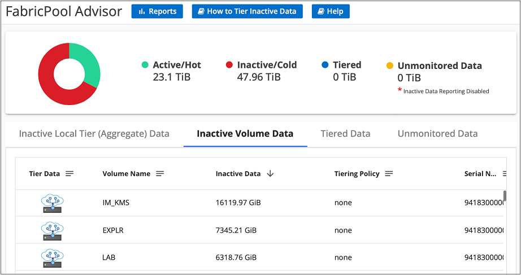Screen dimensions: 521x275
Task: Open the Unmonitored Data tab
Action: pyautogui.click(x=437, y=134)
